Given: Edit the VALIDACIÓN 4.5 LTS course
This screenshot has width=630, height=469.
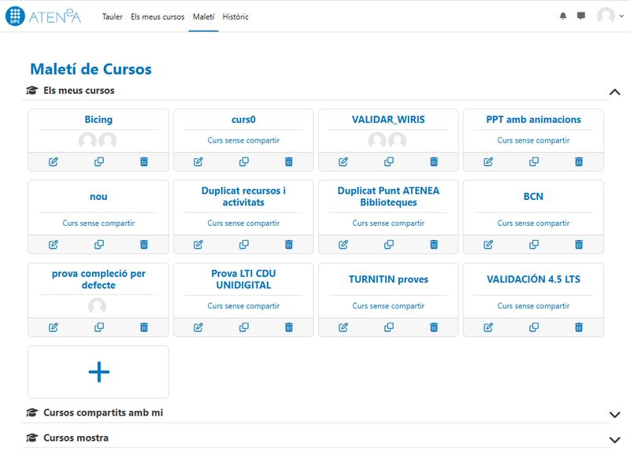Looking at the screenshot, I should tap(488, 327).
